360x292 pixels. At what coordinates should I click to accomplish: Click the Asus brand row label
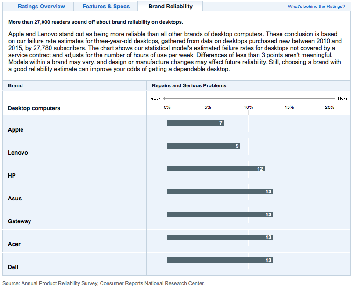click(14, 199)
